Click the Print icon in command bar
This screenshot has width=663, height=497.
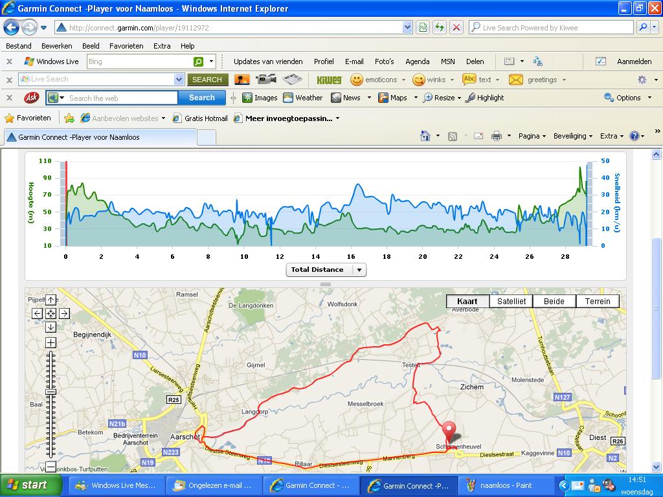[497, 136]
